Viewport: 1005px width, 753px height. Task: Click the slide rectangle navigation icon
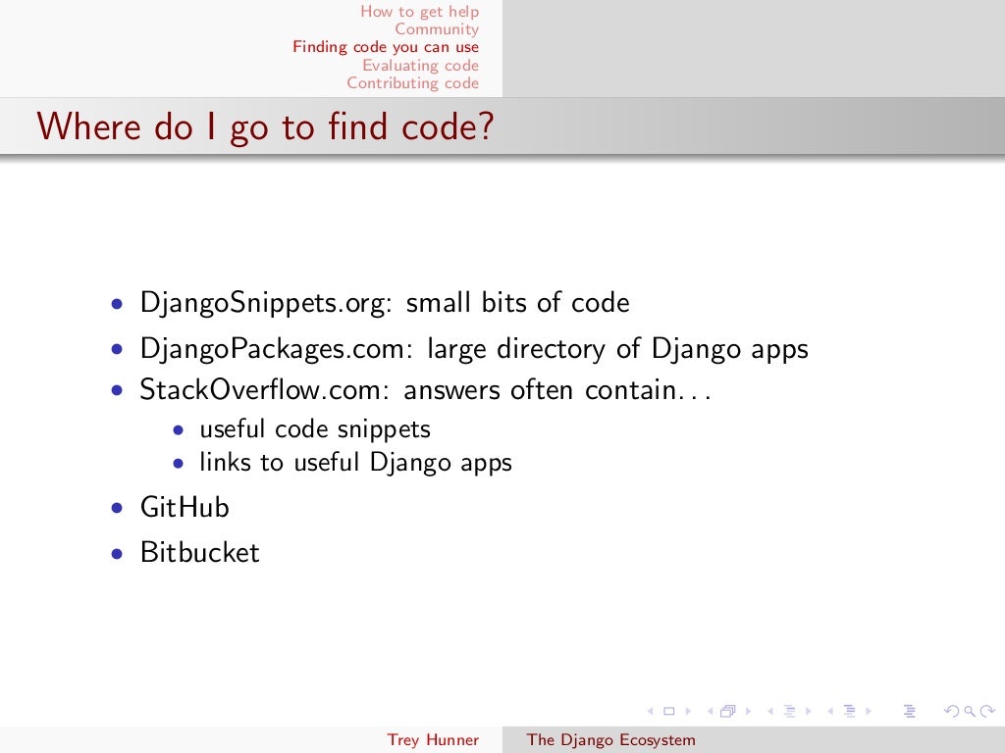click(x=669, y=711)
